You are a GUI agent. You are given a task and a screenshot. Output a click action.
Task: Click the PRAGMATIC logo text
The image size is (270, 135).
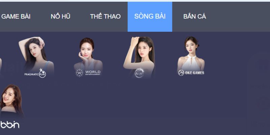click(31, 74)
